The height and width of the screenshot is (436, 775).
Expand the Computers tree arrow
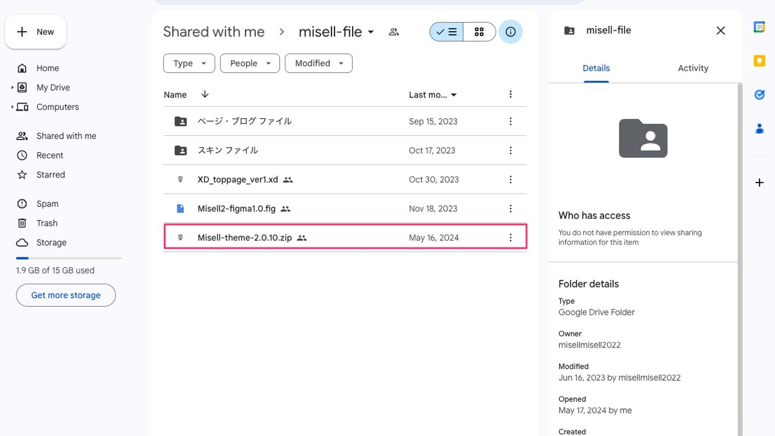pos(12,107)
